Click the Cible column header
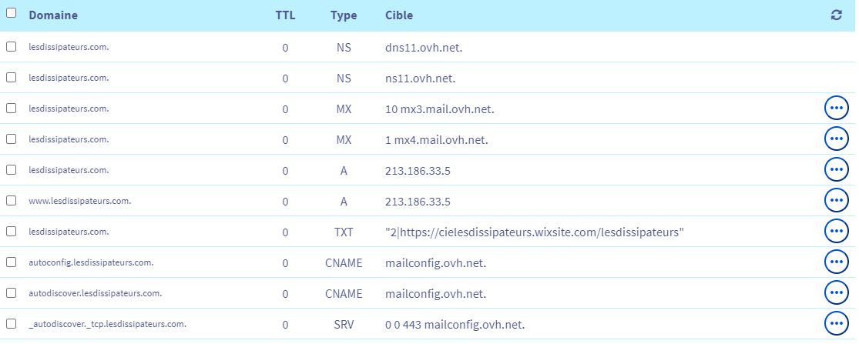Viewport: 859px width, 344px height. 399,15
